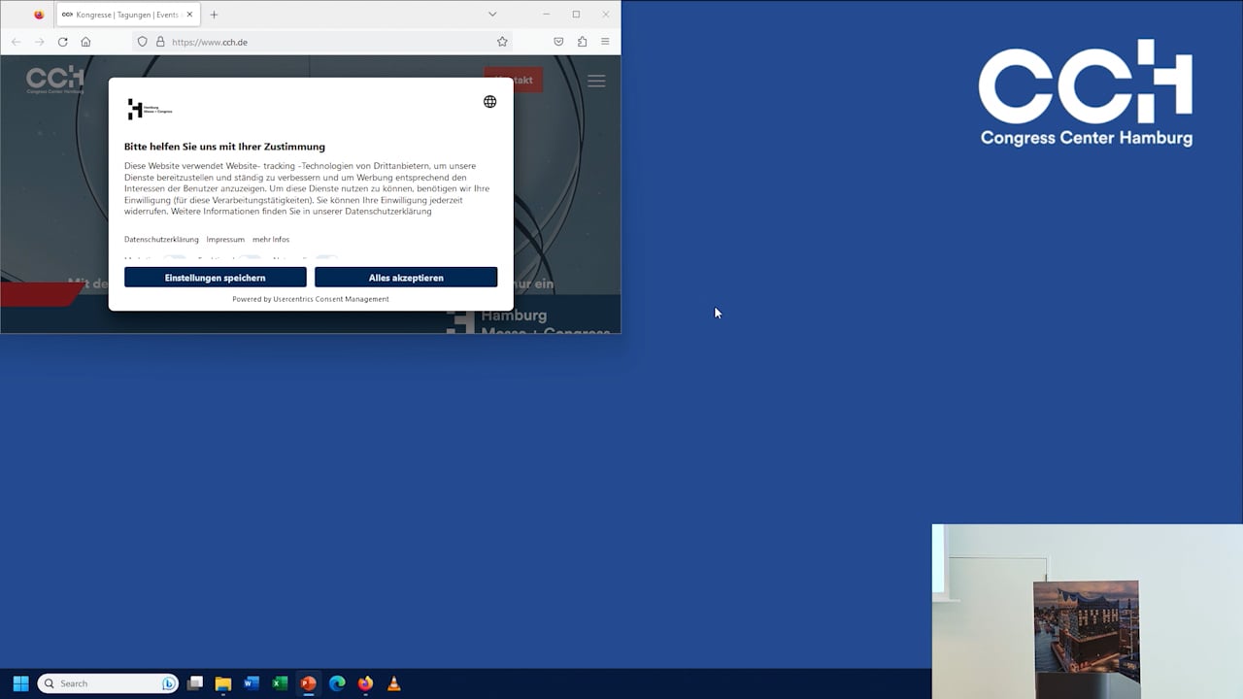Open the website hamburger navigation menu

(596, 81)
